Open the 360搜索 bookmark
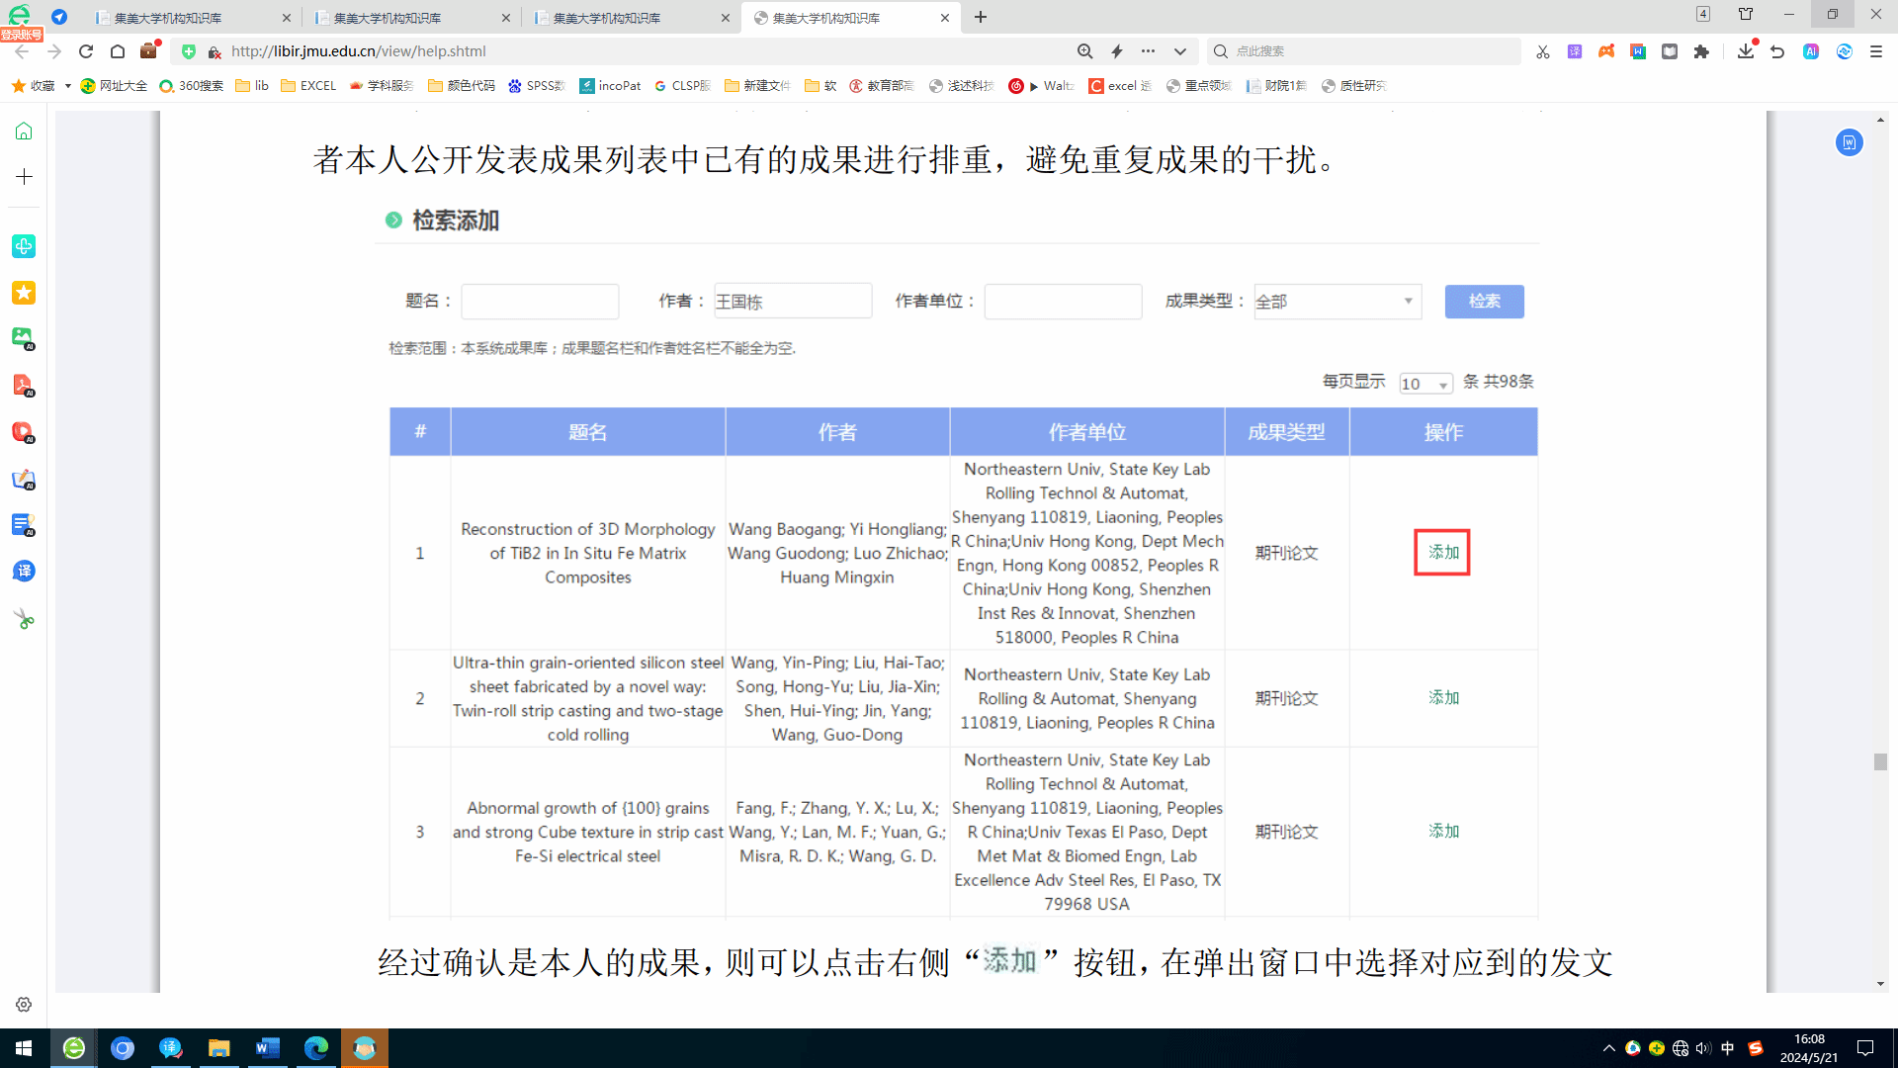This screenshot has height=1068, width=1898. click(192, 86)
